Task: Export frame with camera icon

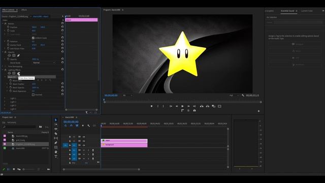Action: [x=194, y=111]
